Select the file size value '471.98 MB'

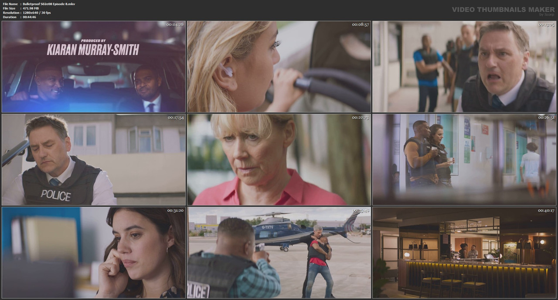tap(31, 8)
